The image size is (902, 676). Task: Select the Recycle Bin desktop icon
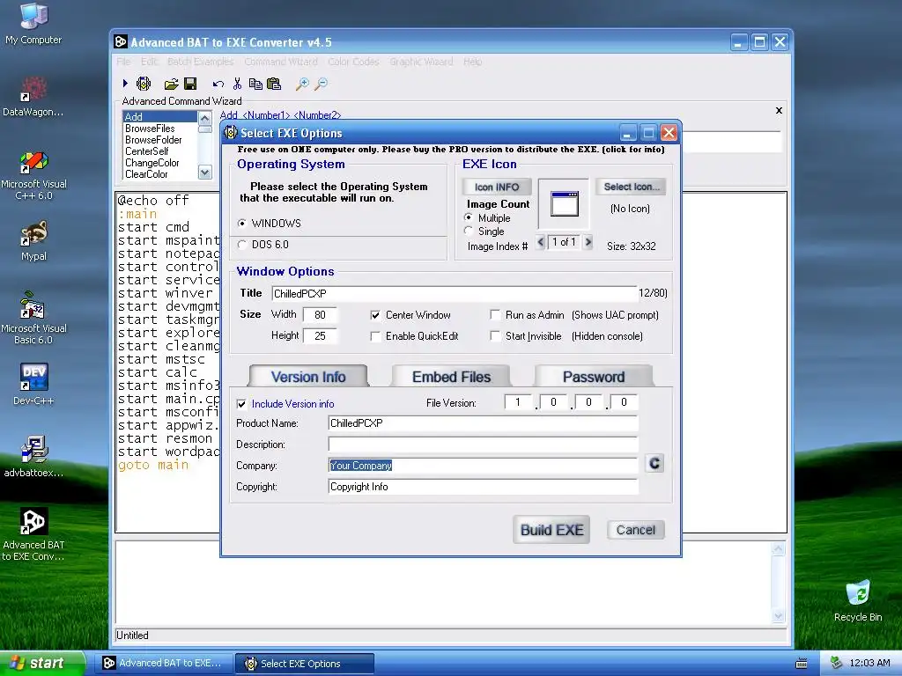(x=858, y=600)
